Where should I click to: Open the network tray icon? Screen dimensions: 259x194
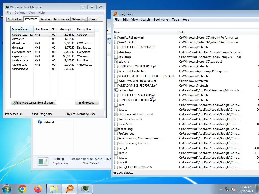click(227, 189)
